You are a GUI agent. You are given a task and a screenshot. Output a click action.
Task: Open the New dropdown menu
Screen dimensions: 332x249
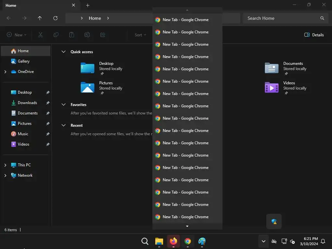point(17,35)
